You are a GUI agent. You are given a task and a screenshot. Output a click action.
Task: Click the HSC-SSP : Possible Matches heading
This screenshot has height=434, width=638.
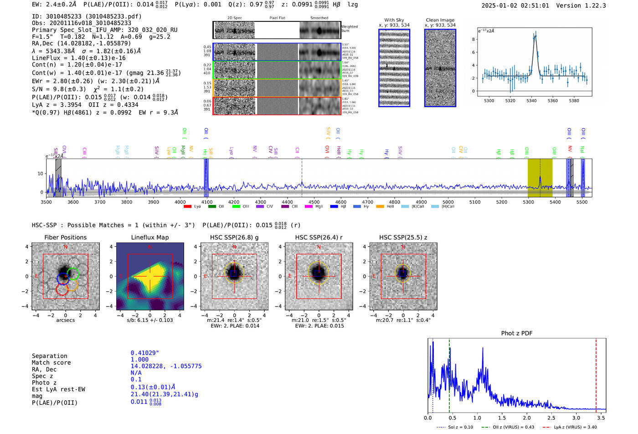click(113, 225)
